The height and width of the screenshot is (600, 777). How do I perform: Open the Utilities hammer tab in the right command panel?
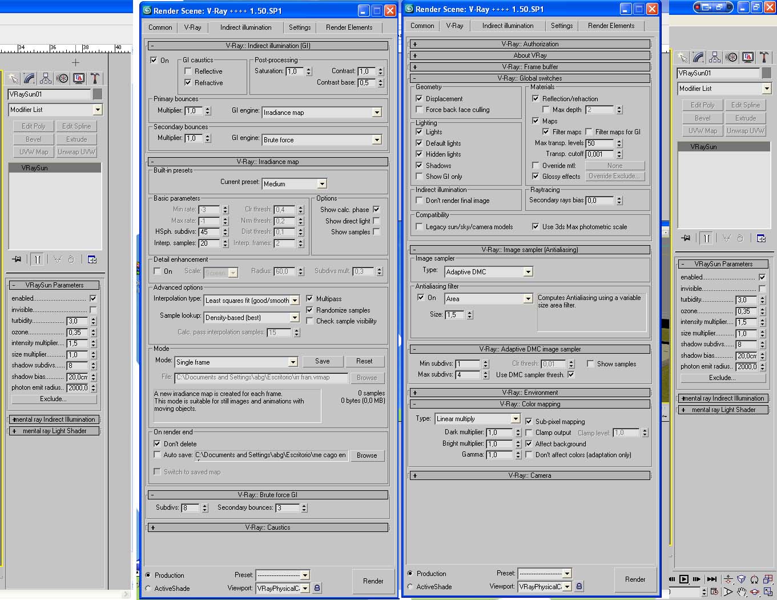[764, 57]
